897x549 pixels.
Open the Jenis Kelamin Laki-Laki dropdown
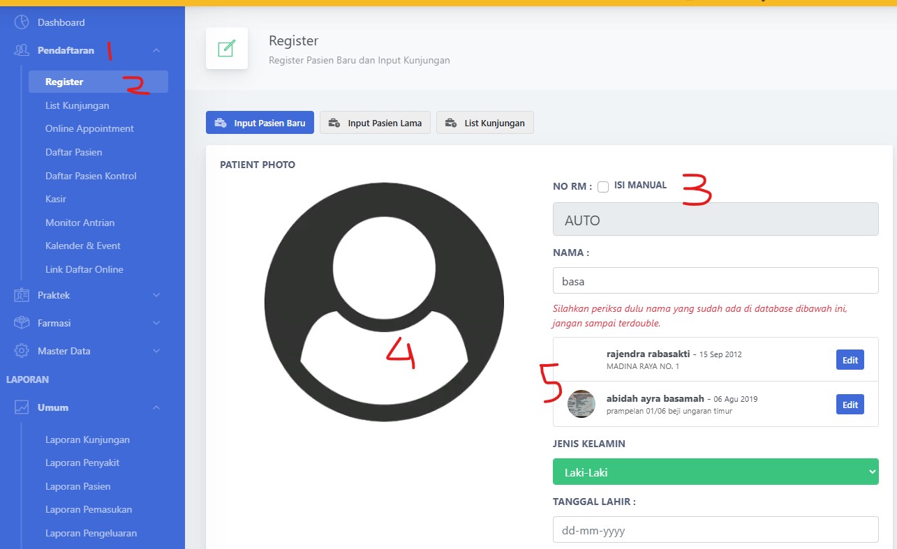(x=715, y=472)
